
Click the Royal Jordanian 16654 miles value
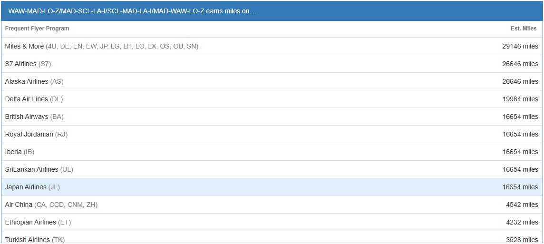pos(520,134)
